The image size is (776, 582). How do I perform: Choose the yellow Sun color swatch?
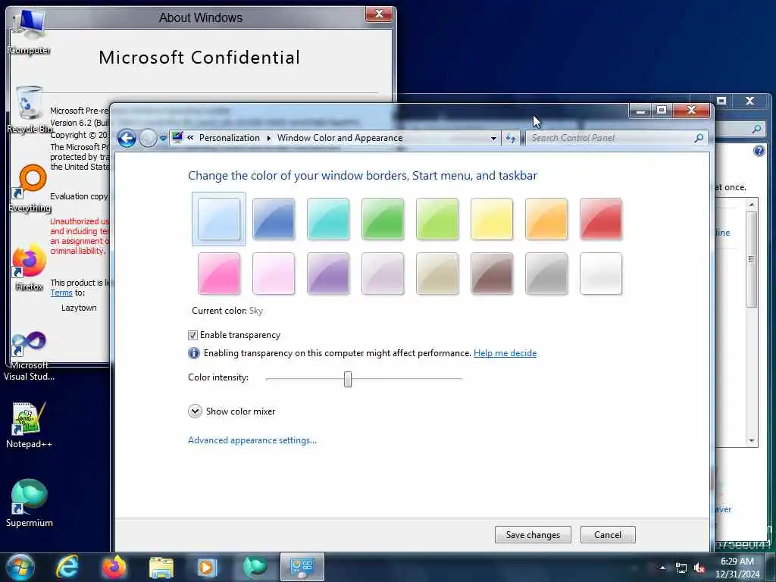491,219
